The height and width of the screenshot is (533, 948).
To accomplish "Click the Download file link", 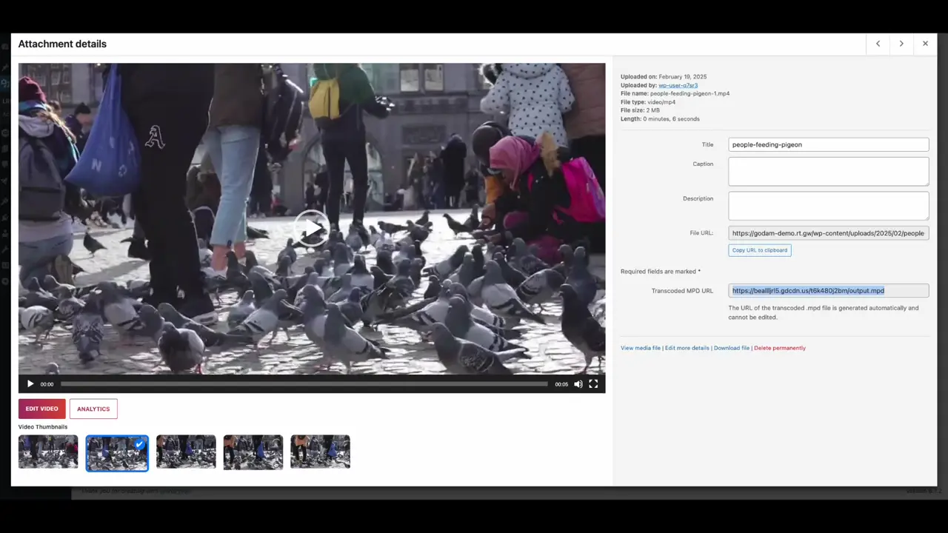I will [732, 348].
